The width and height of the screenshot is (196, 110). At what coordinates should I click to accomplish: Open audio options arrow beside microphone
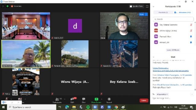pyautogui.click(x=11, y=99)
